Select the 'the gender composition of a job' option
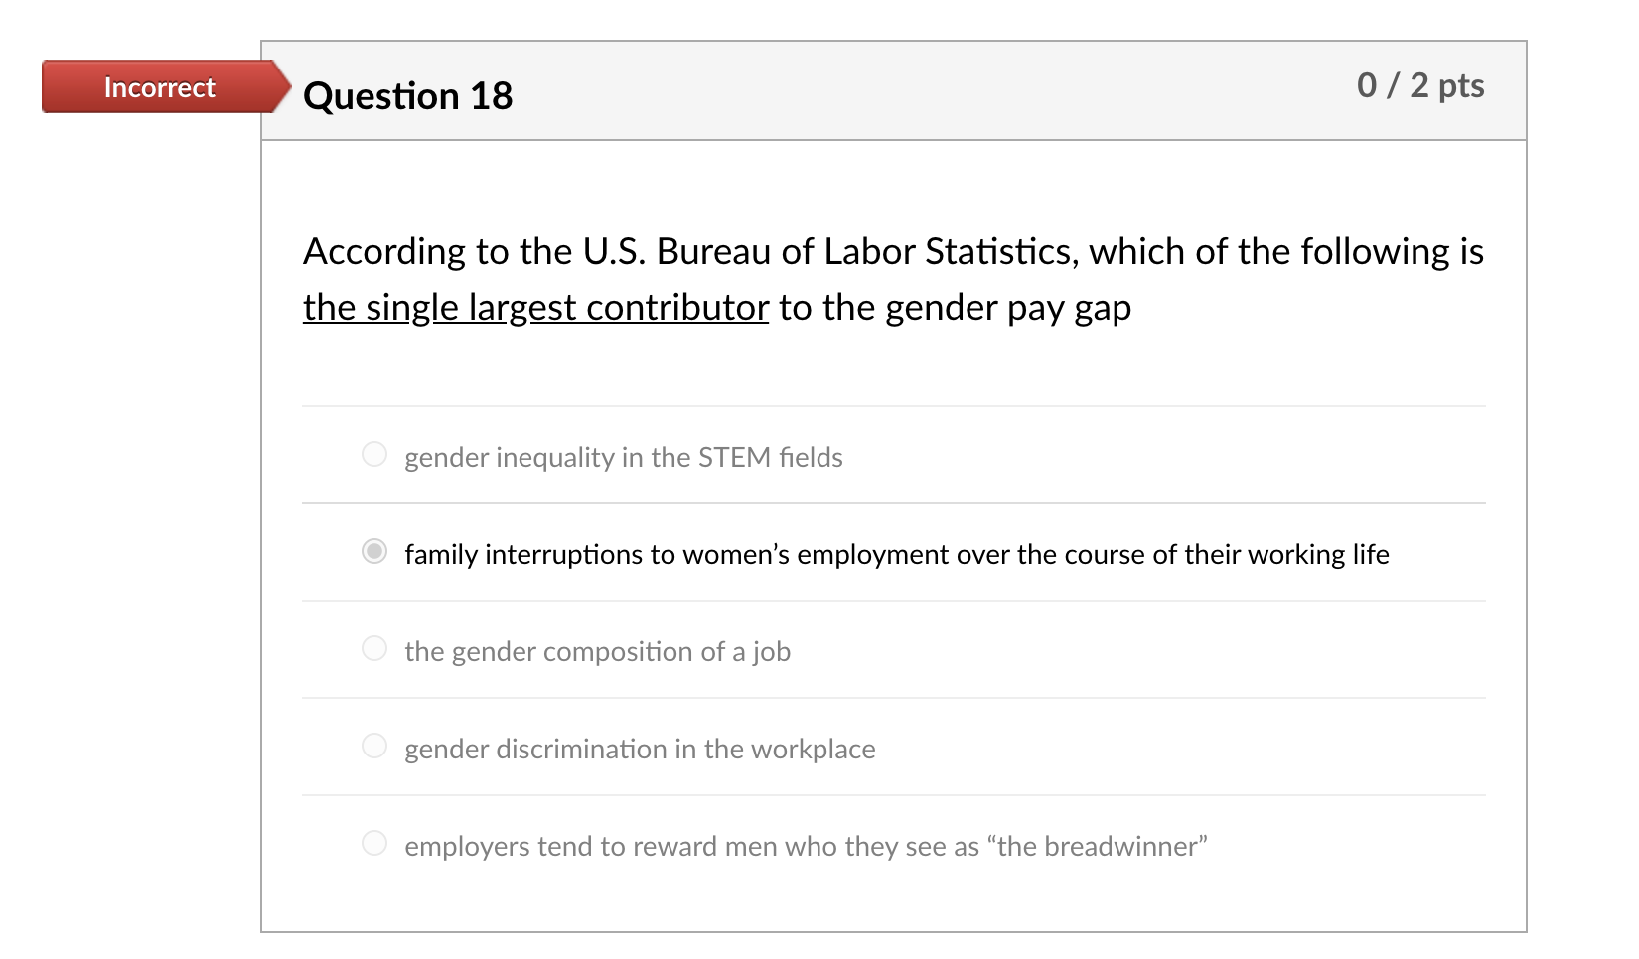 pos(597,651)
